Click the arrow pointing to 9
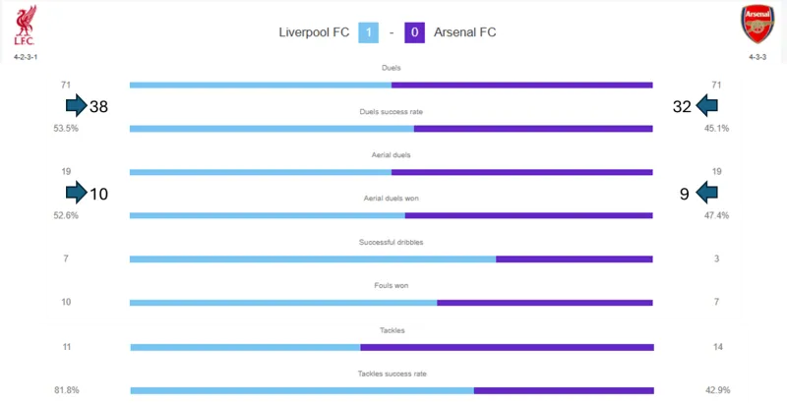787x403 pixels. coord(706,193)
